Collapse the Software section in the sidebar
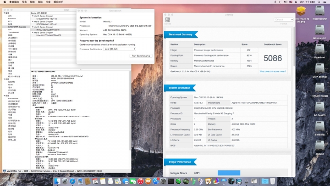This screenshot has width=330, height=186. [4, 96]
